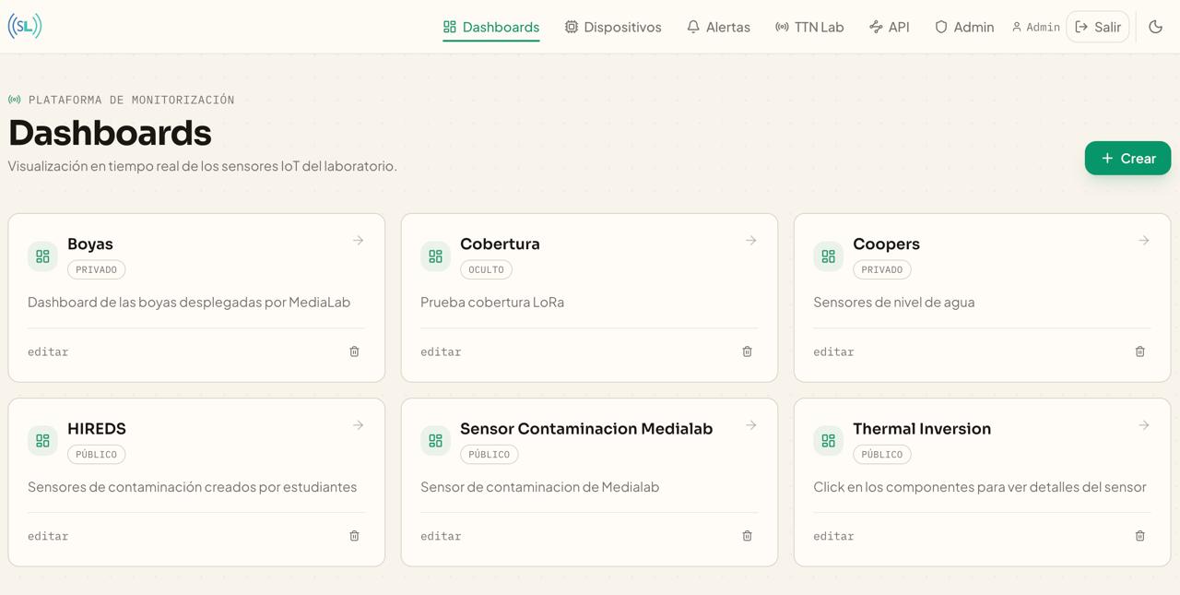
Task: Switch to TTN Lab page
Action: [x=809, y=27]
